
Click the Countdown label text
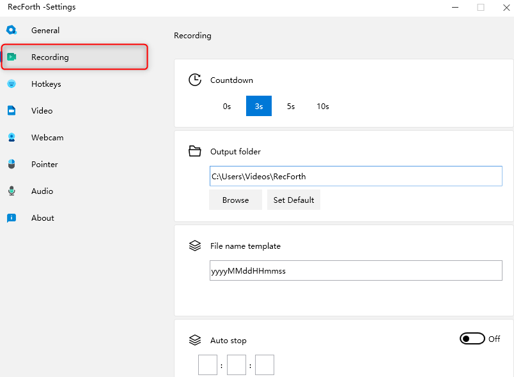click(x=231, y=80)
